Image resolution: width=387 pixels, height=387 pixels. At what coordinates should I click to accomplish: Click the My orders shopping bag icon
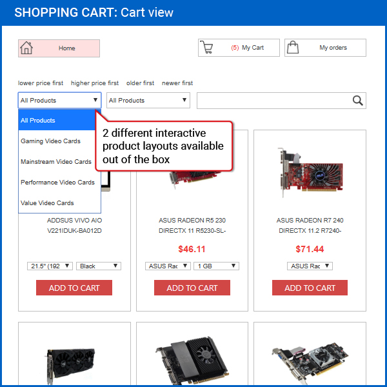click(293, 47)
